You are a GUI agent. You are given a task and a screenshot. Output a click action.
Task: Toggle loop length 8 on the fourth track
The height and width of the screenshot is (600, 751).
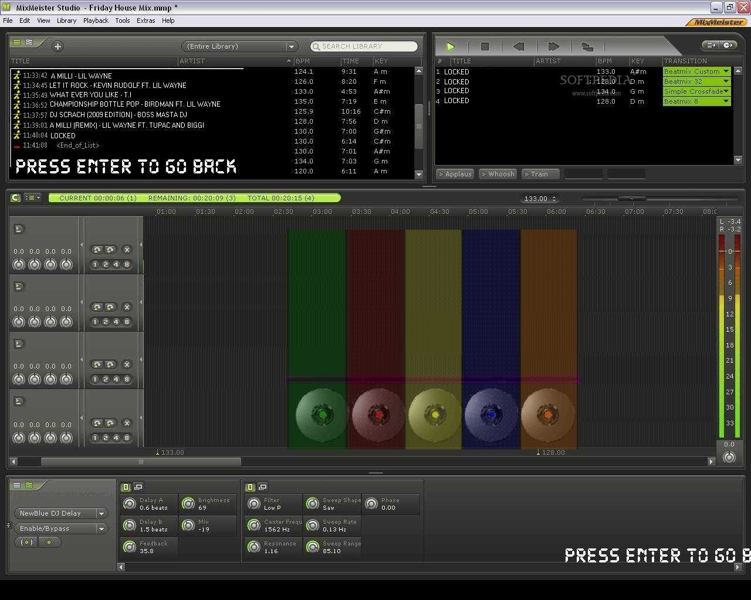tap(127, 438)
